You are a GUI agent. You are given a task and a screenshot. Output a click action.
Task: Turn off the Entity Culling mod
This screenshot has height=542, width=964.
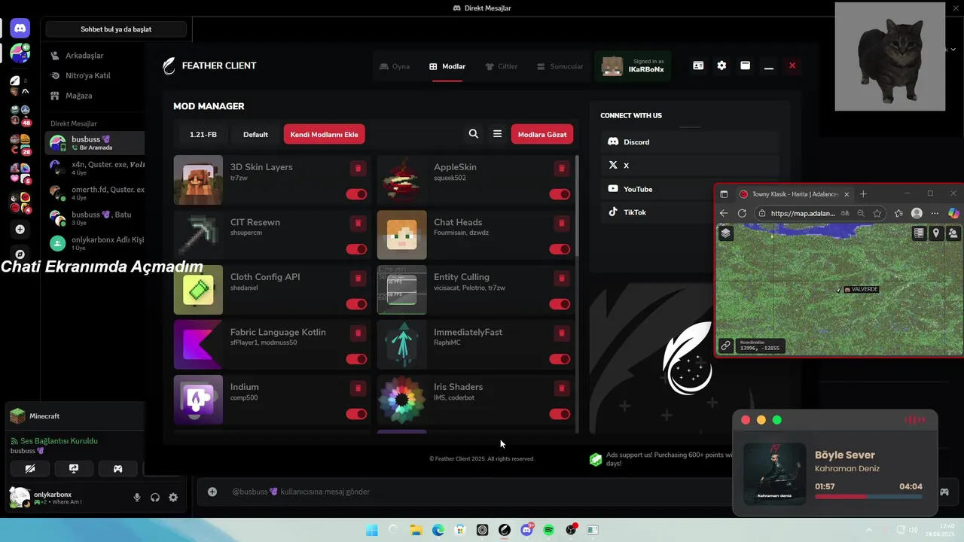[560, 304]
